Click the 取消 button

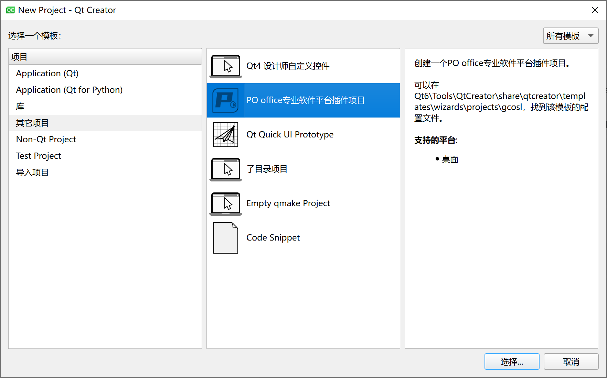tap(571, 362)
